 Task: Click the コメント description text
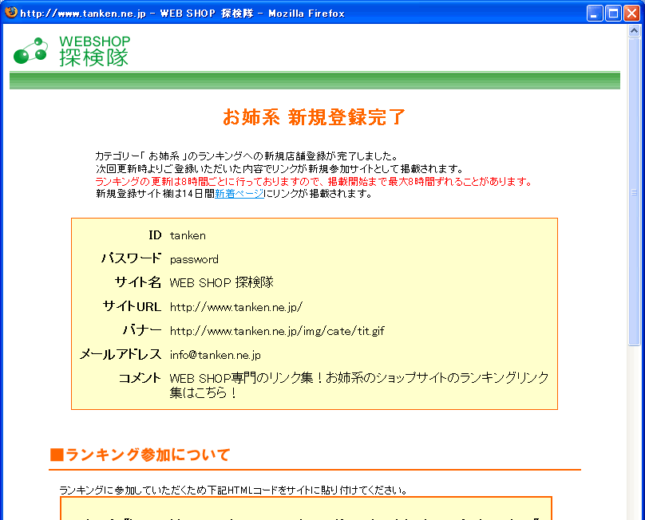(x=359, y=385)
